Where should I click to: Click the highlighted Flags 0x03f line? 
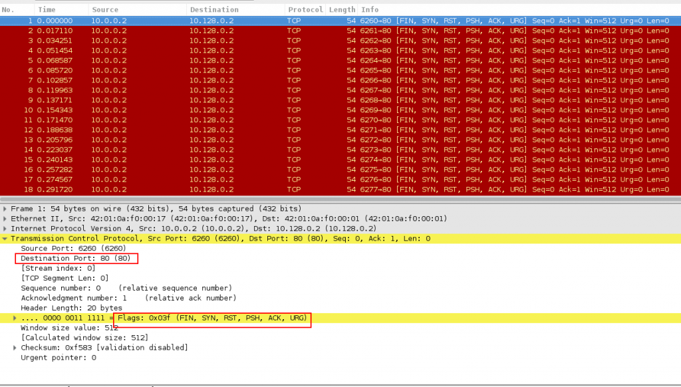click(166, 318)
